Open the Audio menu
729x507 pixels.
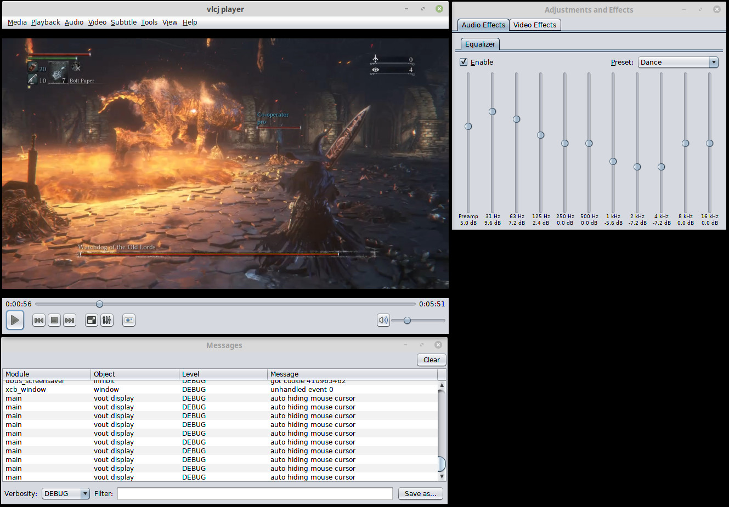(x=74, y=22)
